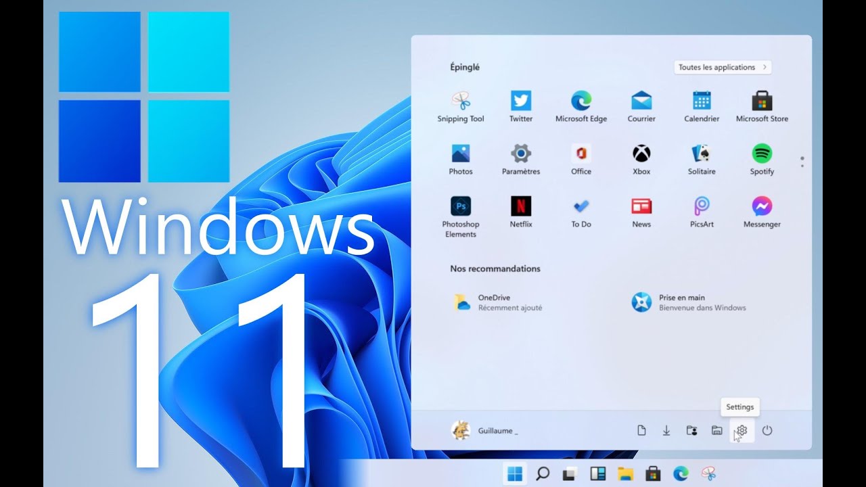Go to next page of pinned apps dots
866x487 pixels.
[802, 166]
